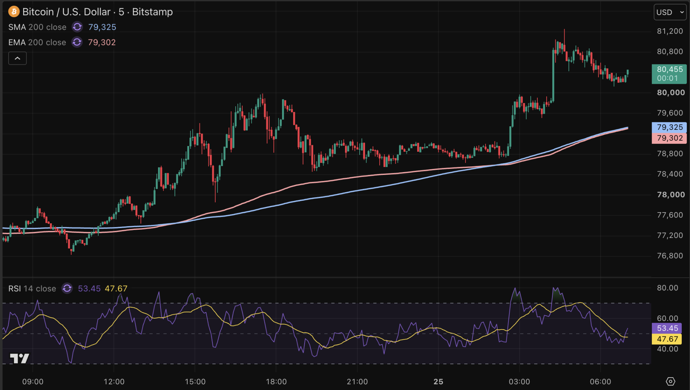
Task: Click the 78,400 price scale label
Action: [x=670, y=174]
